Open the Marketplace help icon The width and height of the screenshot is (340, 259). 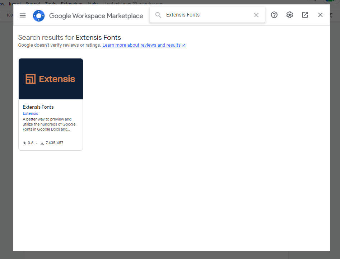[x=274, y=15]
